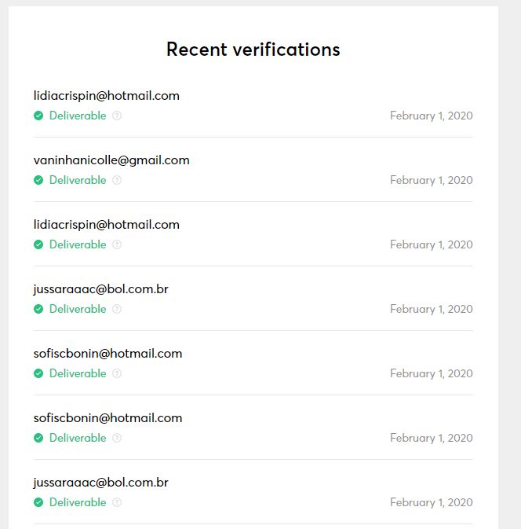
Task: Click help icon under second lidiacrispin@hotmail.com entry
Action: (117, 244)
